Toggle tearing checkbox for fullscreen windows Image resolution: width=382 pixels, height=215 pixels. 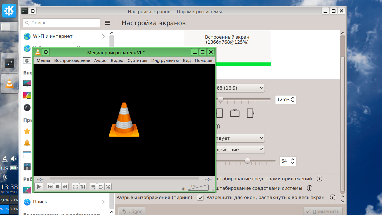[x=200, y=197]
